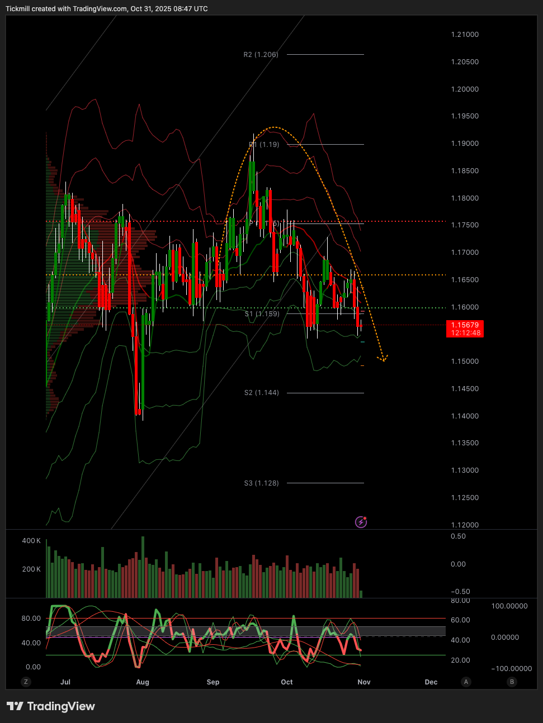
Task: Click the orange arrowhead of projection curve
Action: [x=384, y=359]
